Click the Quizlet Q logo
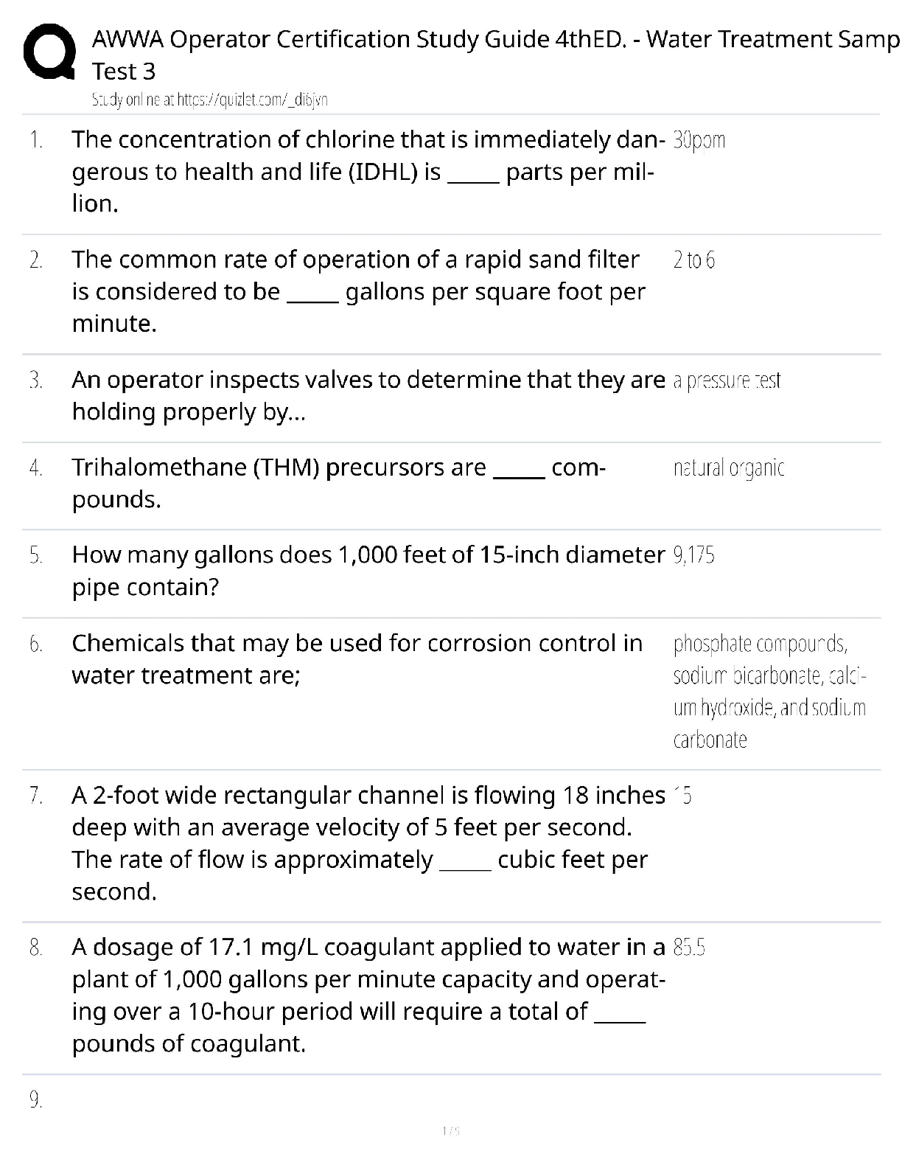Viewport: 902px width, 1168px height. click(x=49, y=54)
